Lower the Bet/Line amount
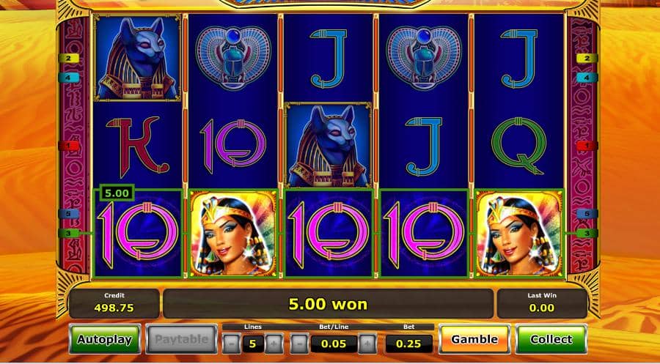 coord(299,343)
